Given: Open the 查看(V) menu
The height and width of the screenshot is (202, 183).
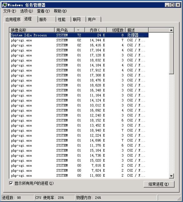Looking at the screenshot, I should coord(43,11).
